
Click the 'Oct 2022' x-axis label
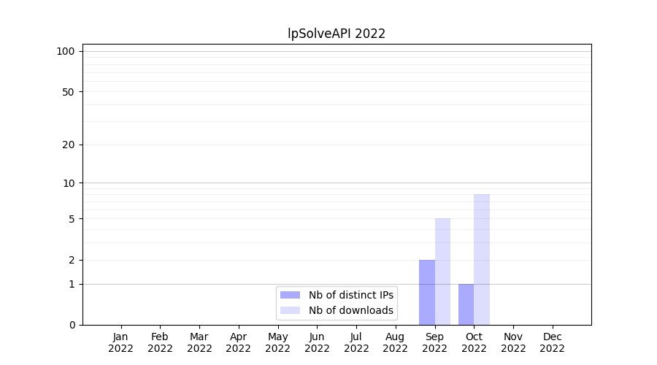tap(474, 342)
